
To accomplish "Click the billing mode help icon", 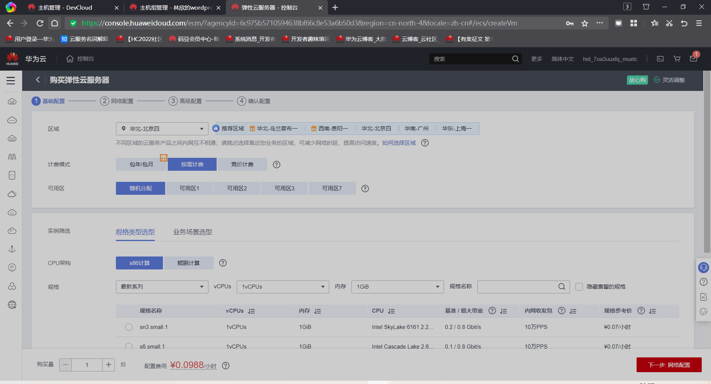I will click(x=277, y=164).
